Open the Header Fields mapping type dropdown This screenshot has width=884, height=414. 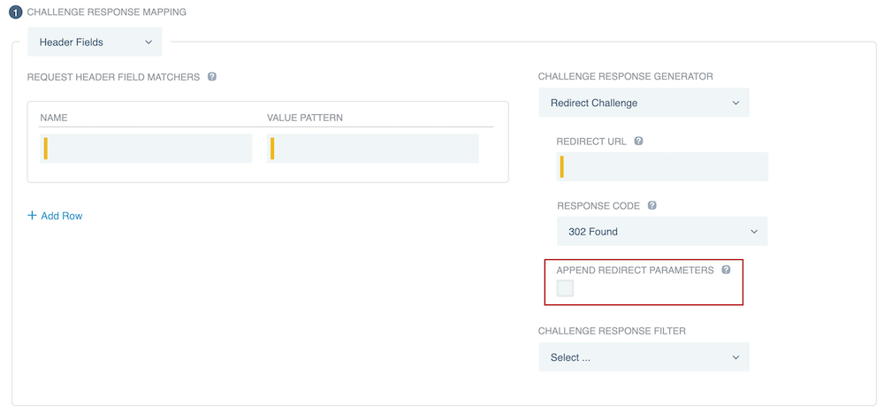click(95, 42)
